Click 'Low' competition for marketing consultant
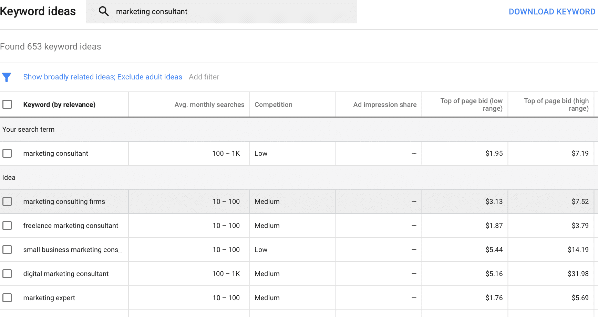Image resolution: width=598 pixels, height=317 pixels. click(261, 153)
